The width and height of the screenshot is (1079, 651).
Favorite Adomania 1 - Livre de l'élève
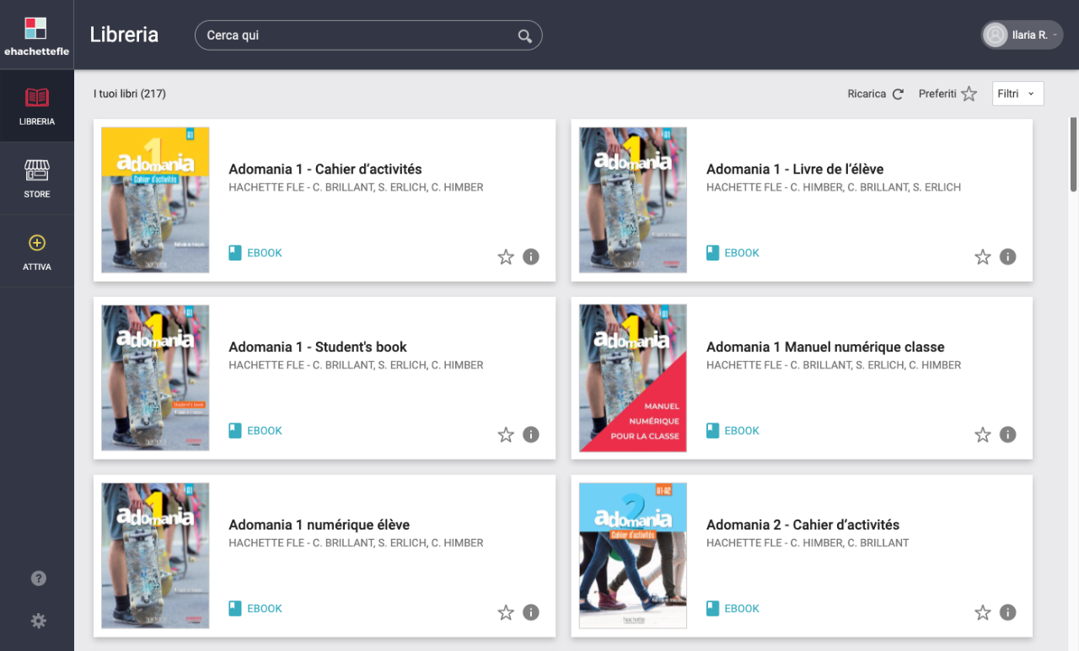pyautogui.click(x=983, y=257)
